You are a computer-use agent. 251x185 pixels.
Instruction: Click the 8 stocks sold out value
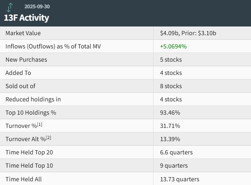(171, 86)
